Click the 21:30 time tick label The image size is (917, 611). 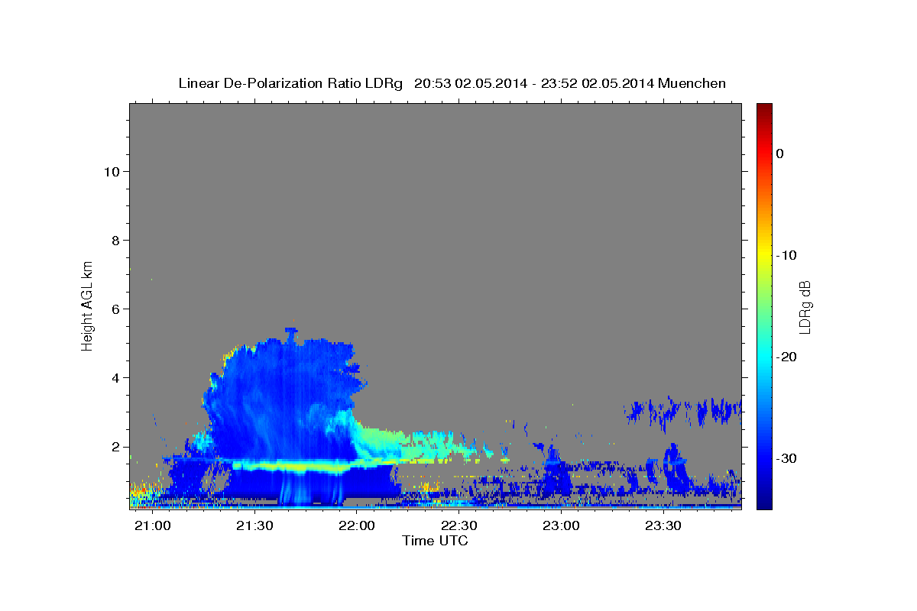[254, 526]
